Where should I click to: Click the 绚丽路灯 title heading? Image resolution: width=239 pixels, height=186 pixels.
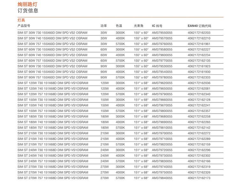(x=28, y=4)
